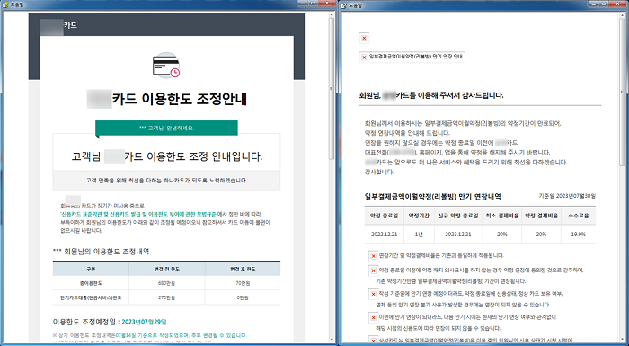The image size is (629, 346).
Task: Click the 수수료율 column header
Action: (579, 216)
